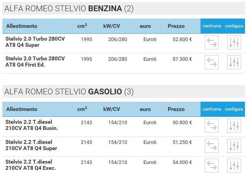
Task: Click the confronta header in Gasolio table
Action: (212, 109)
